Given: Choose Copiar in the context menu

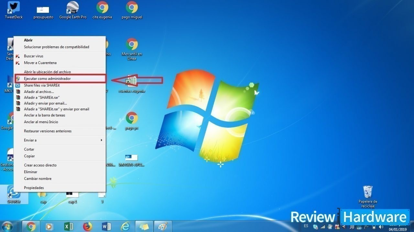Looking at the screenshot, I should pyautogui.click(x=60, y=156).
